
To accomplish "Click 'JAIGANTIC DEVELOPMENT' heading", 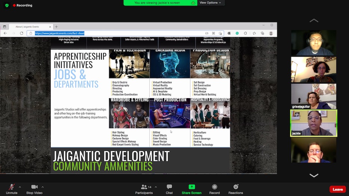I will coord(111,156).
